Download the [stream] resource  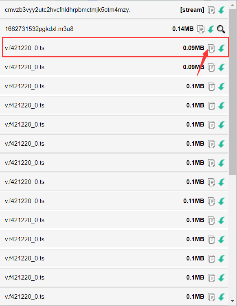coord(222,10)
